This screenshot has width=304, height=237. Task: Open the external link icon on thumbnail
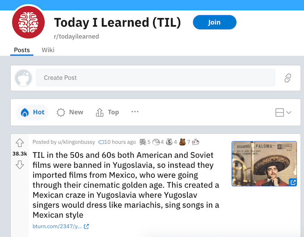[293, 182]
